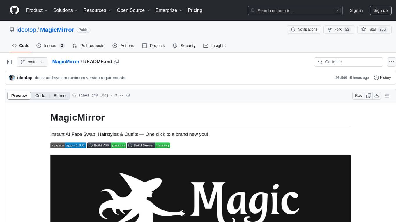Expand the Open Source menu
Screen dimensions: 396x222
click(x=133, y=10)
